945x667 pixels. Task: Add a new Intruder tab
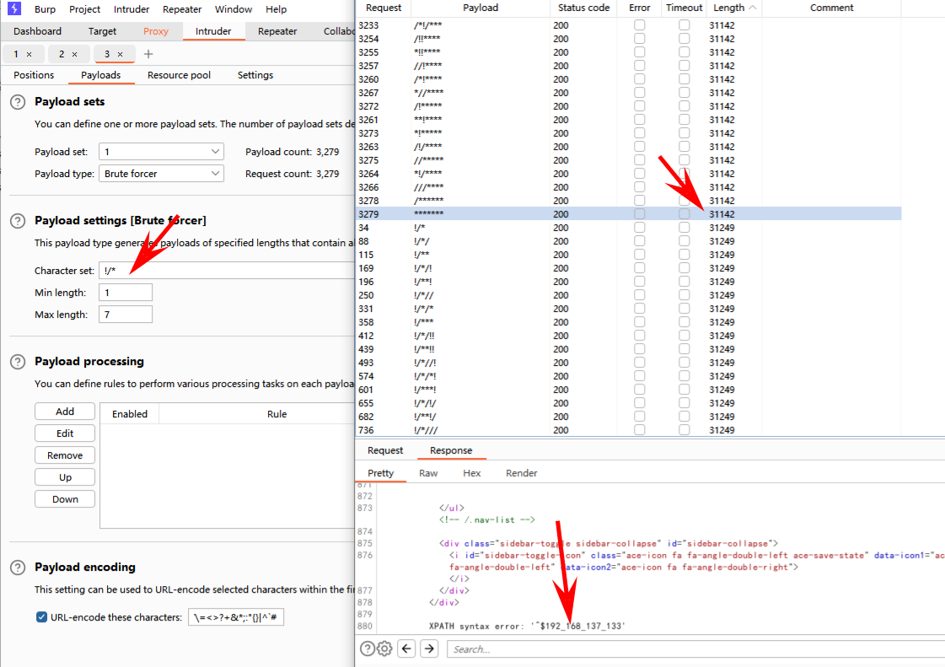click(148, 54)
